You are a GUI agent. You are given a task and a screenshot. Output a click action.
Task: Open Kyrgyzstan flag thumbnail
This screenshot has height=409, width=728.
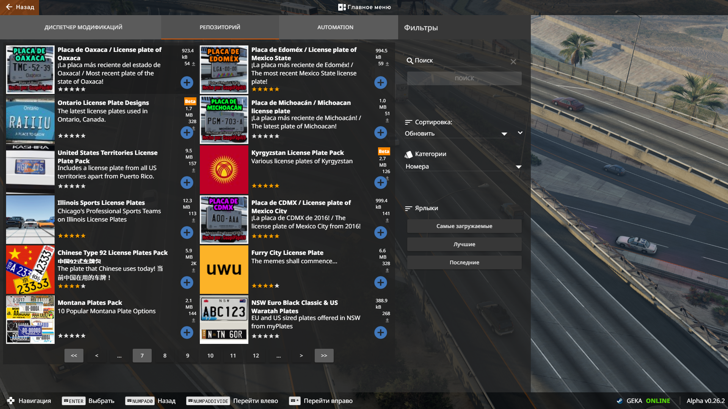coord(224,170)
